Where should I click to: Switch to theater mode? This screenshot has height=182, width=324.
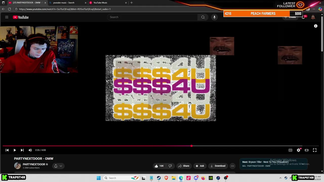tap(307, 150)
